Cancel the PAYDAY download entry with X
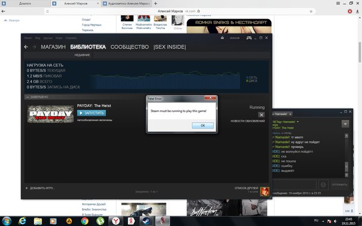Viewport: 362px width, 226px height. [261, 114]
